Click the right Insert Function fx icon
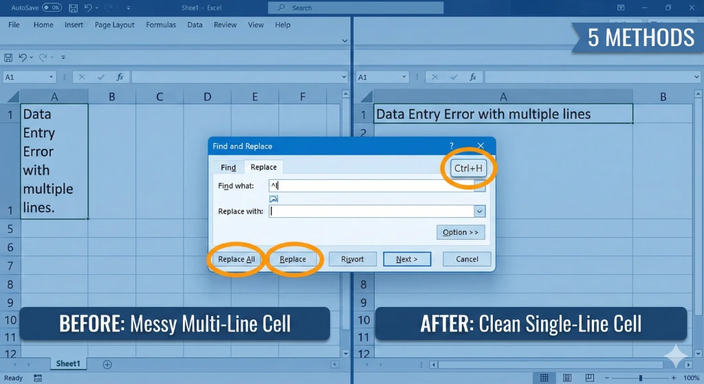The height and width of the screenshot is (384, 704). point(473,77)
